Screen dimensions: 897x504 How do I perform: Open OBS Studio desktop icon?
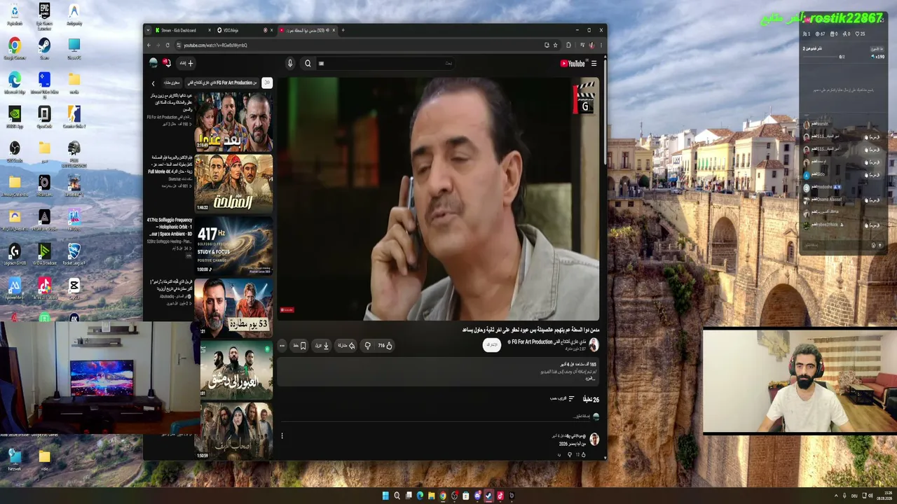[15, 150]
